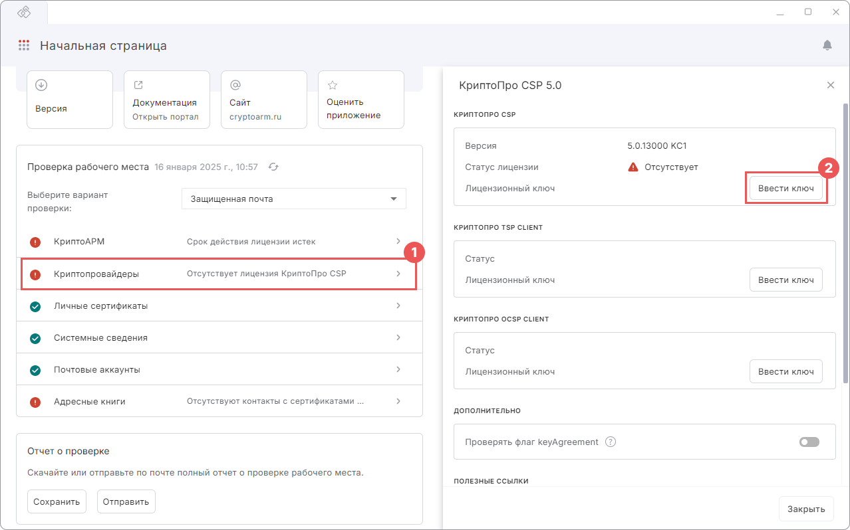Click the check date 16 января 2025
The height and width of the screenshot is (530, 850).
pos(206,167)
